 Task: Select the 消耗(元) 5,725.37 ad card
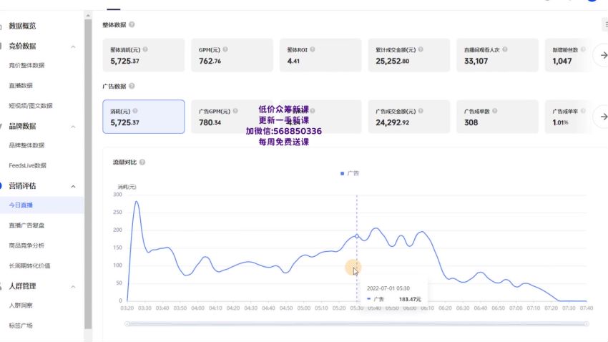point(144,117)
